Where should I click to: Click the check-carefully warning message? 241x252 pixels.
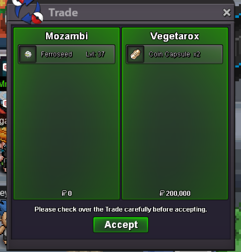coord(121,210)
